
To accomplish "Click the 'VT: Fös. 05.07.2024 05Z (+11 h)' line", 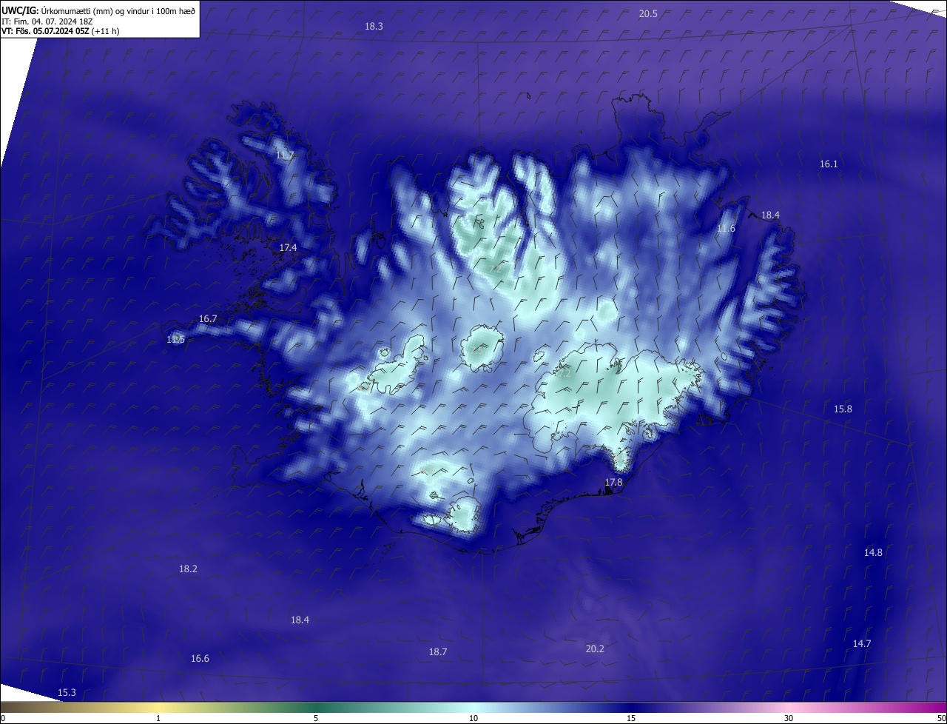I will [61, 31].
